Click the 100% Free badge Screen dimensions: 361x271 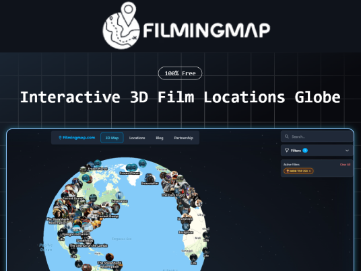180,73
